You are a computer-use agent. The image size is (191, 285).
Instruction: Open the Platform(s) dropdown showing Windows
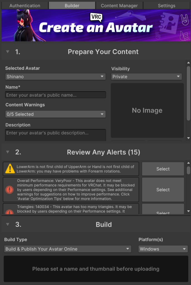(x=163, y=249)
